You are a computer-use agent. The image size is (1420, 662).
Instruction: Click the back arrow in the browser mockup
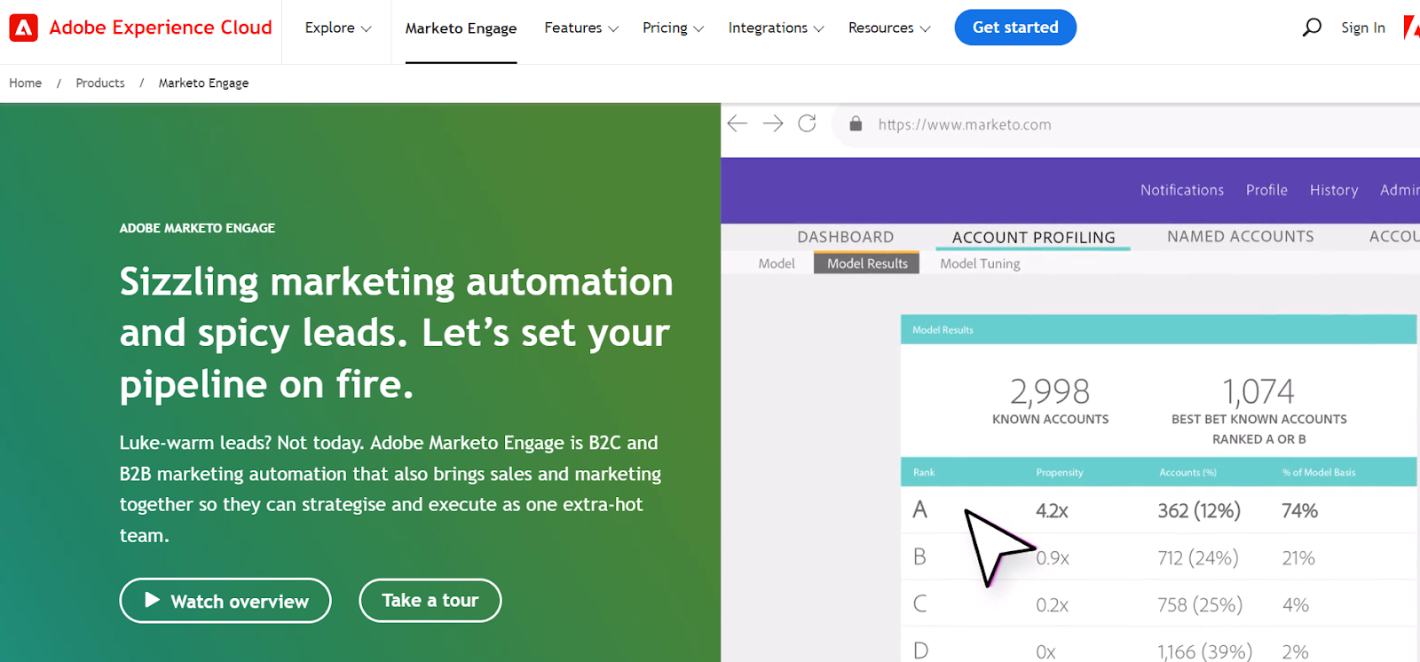(x=737, y=124)
